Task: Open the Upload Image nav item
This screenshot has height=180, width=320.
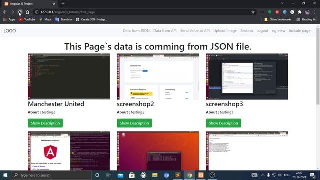Action: coord(225,31)
